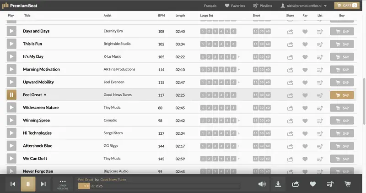Add Widescreen Nature to a playlist
Screen dimensions: 366x193
pos(320,108)
